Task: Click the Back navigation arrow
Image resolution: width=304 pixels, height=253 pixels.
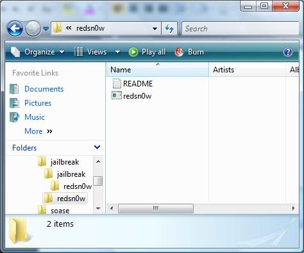Action: coord(15,28)
